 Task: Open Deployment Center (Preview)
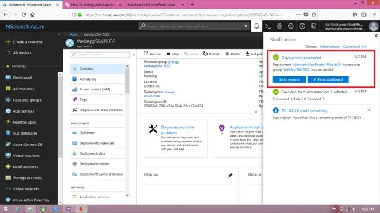[x=98, y=174]
